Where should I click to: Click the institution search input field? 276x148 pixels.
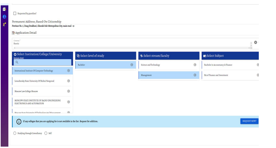coord(42,62)
